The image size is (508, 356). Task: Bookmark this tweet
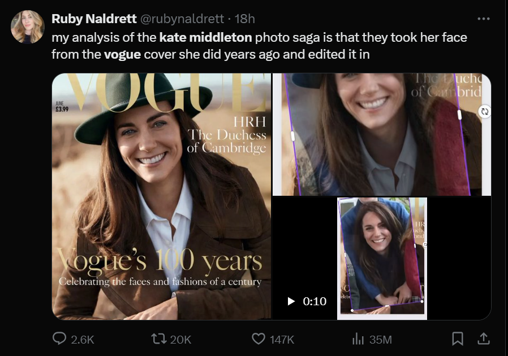(x=458, y=339)
